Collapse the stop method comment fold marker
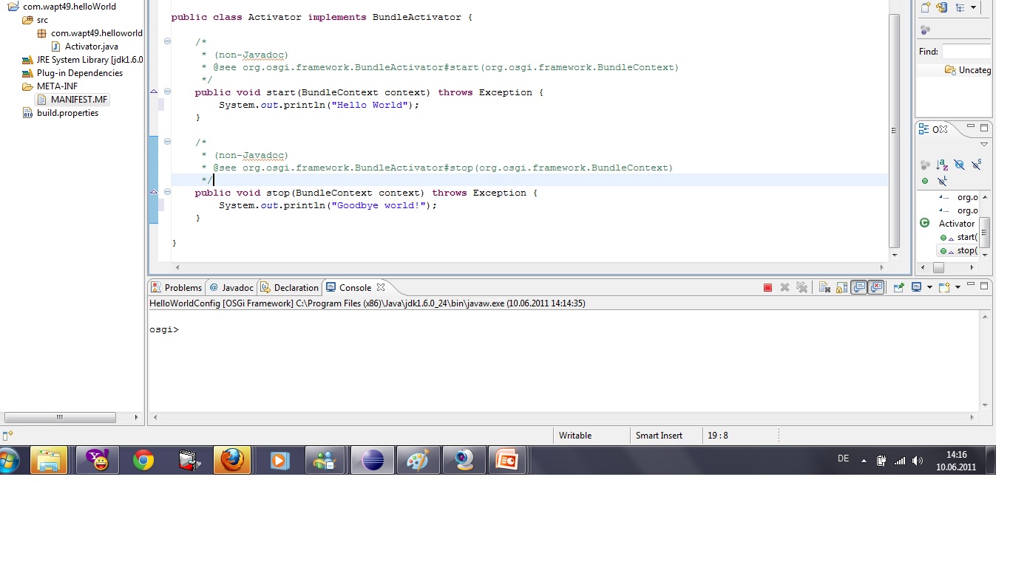 point(167,142)
